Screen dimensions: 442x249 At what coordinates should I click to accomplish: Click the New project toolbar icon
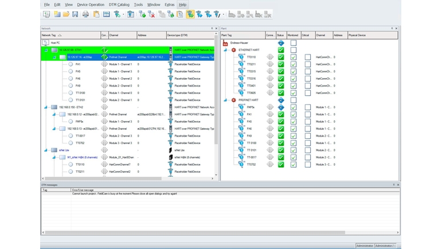click(x=57, y=14)
